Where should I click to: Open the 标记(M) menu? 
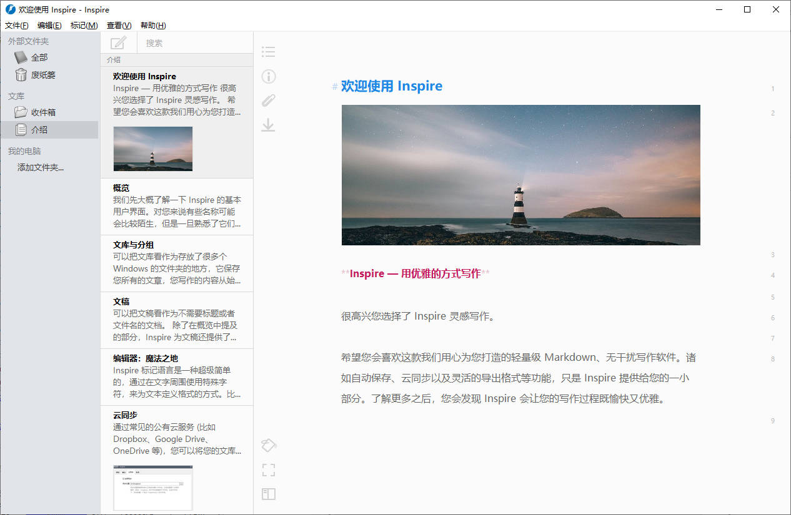[x=84, y=26]
